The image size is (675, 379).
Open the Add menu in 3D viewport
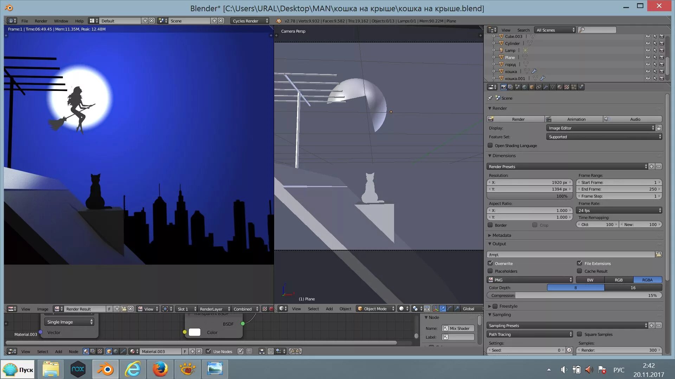coord(329,309)
